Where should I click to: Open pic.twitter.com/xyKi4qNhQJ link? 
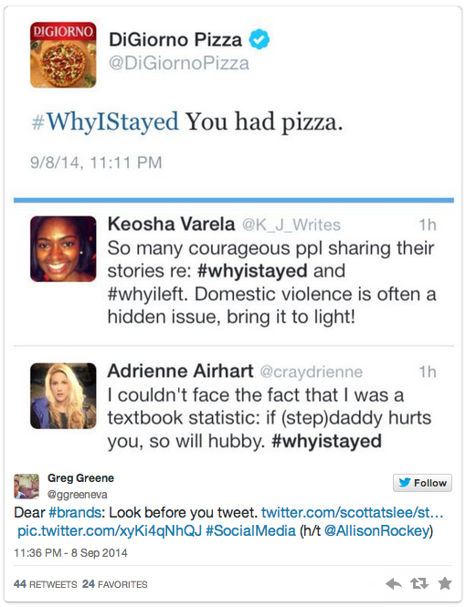pos(110,530)
